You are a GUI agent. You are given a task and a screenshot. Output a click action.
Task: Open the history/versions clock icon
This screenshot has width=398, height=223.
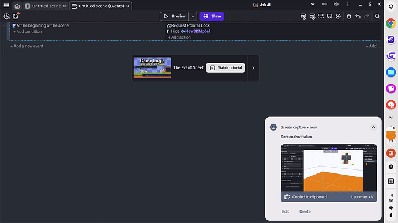(6, 16)
